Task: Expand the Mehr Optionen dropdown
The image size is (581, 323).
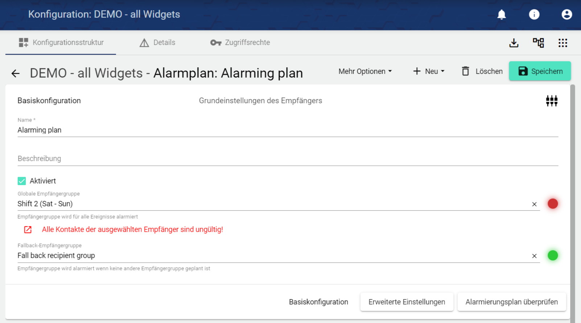Action: coord(365,71)
